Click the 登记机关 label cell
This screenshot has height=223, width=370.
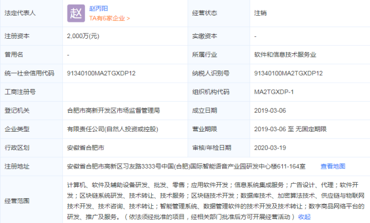(31, 110)
